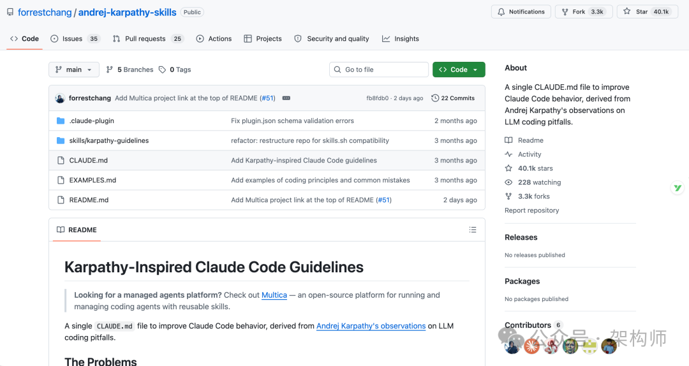Star the repository
This screenshot has height=366, width=689.
point(648,12)
